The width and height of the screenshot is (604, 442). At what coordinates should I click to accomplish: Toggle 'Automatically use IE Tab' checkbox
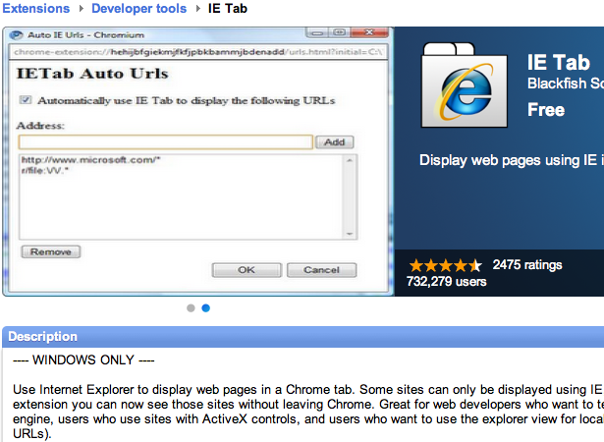pyautogui.click(x=26, y=100)
